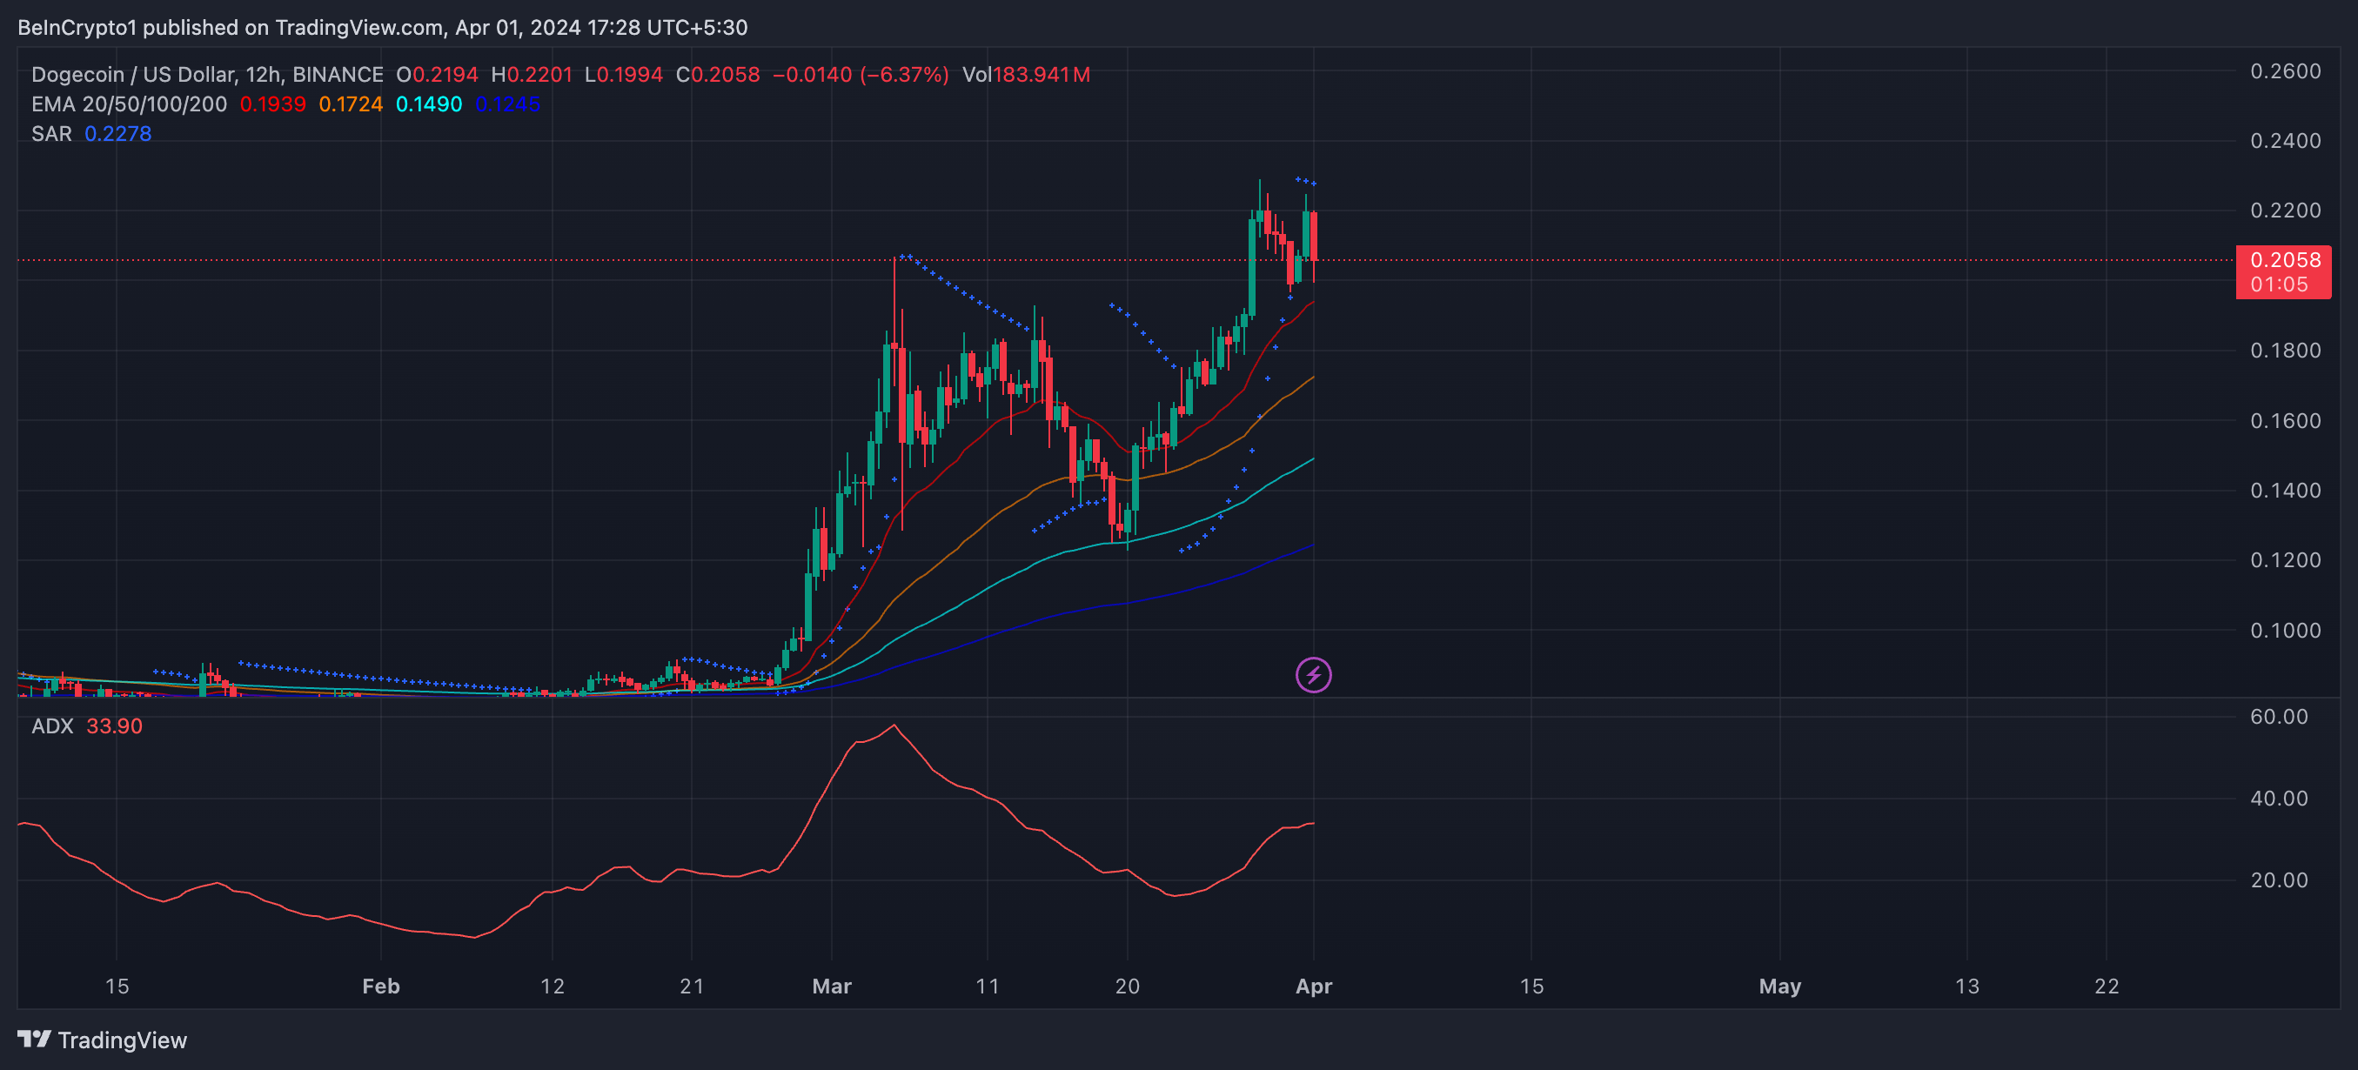Select the SAR indicator legend label
This screenshot has width=2358, height=1070.
click(x=51, y=134)
